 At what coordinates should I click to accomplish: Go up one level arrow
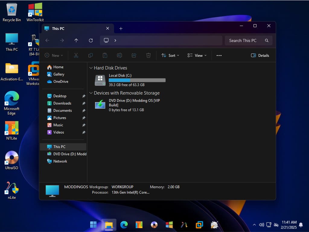(x=76, y=40)
